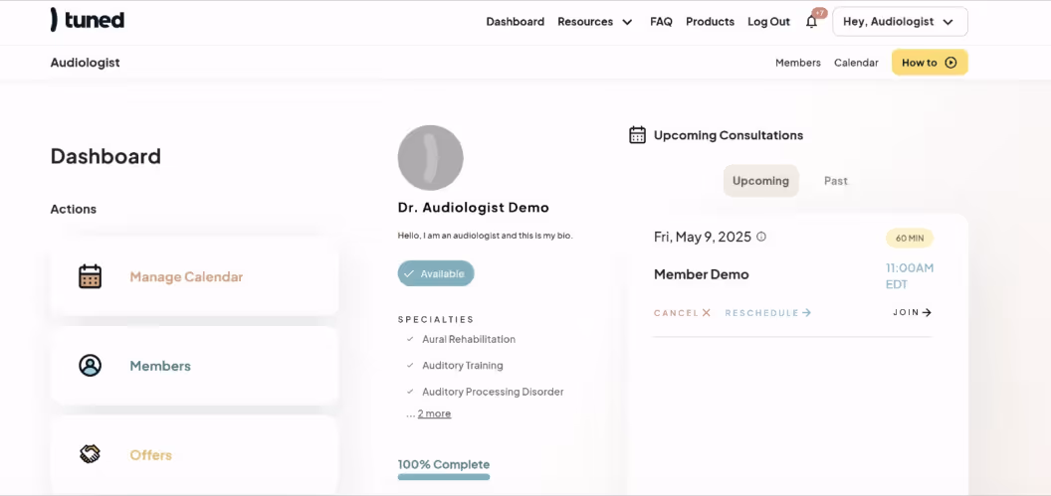1051x496 pixels.
Task: Open Members link in sub-navigation bar
Action: pyautogui.click(x=797, y=63)
